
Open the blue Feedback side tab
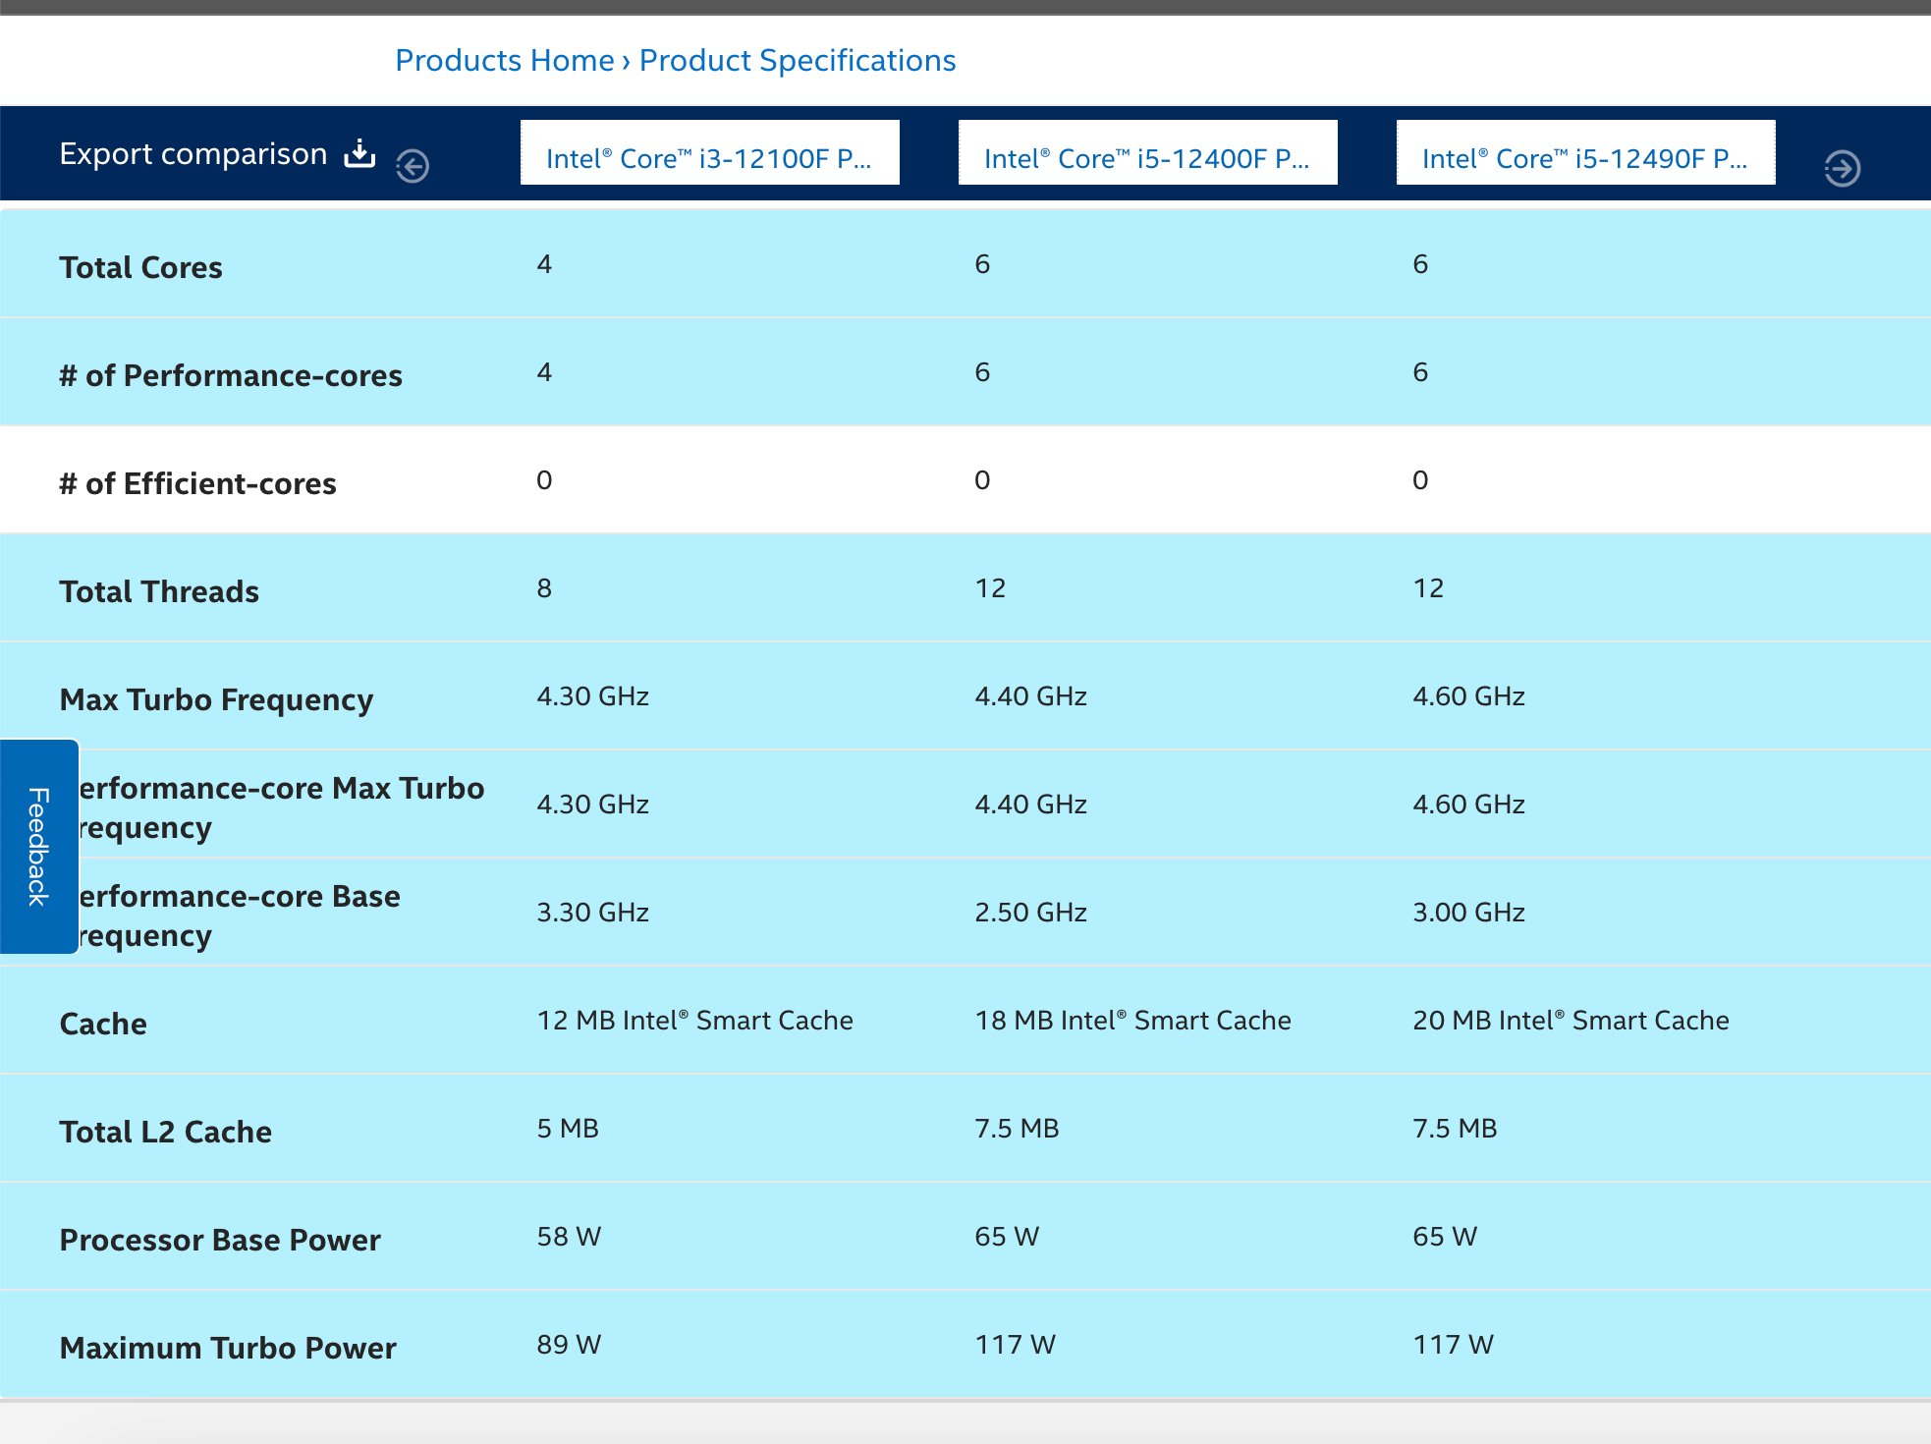[39, 847]
